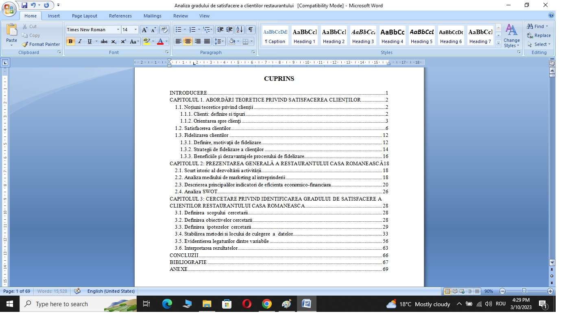The height and width of the screenshot is (320, 563).
Task: Shrink font size with the A-down icon
Action: pyautogui.click(x=154, y=30)
